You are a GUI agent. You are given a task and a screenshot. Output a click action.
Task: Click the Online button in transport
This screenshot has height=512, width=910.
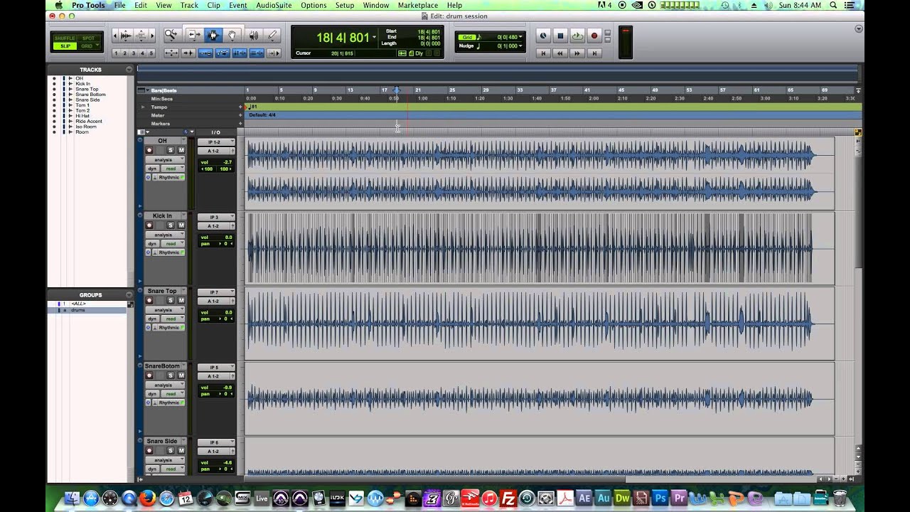point(543,36)
